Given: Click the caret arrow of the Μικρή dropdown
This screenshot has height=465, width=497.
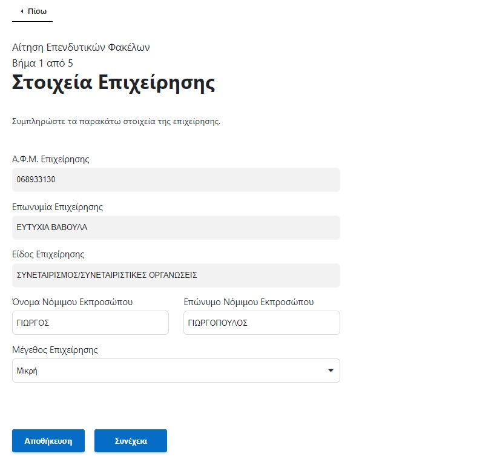Looking at the screenshot, I should point(331,370).
